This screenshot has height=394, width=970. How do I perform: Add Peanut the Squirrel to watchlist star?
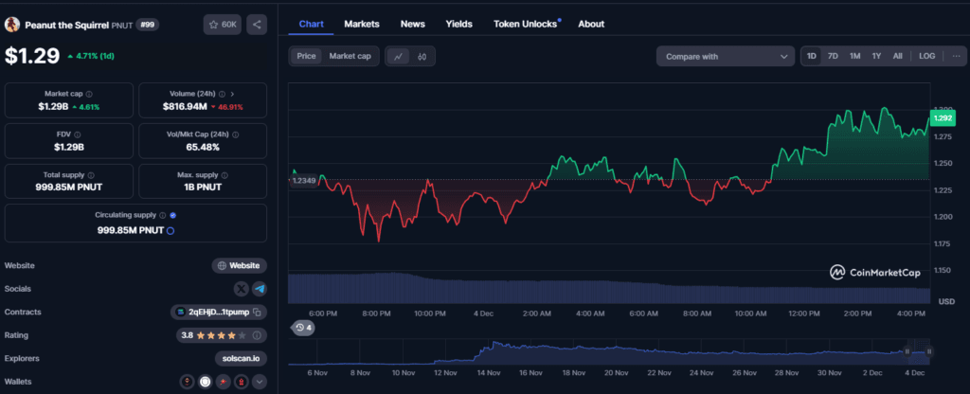[213, 25]
